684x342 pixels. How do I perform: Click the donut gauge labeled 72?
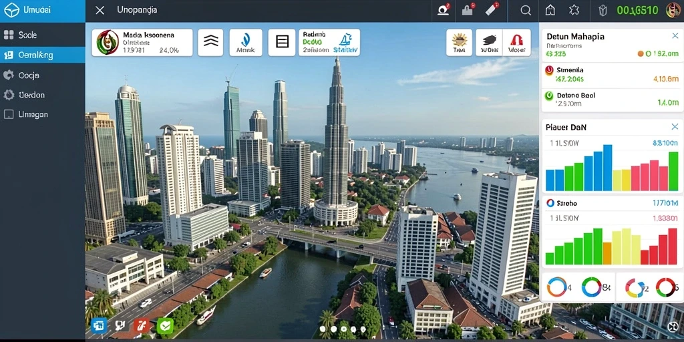pos(635,288)
